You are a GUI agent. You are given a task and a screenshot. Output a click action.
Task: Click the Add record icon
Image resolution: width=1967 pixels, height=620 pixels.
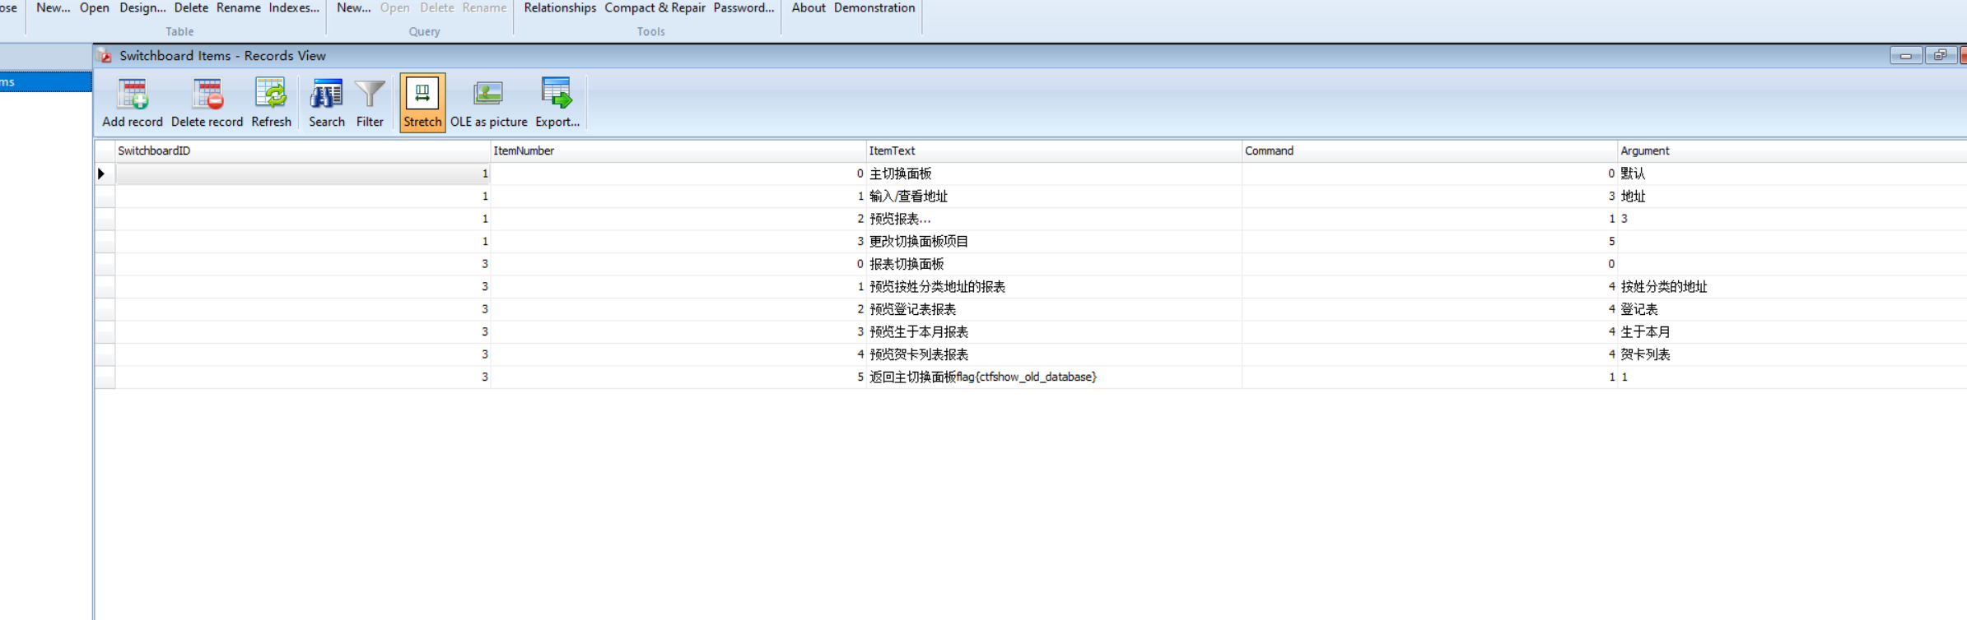click(132, 94)
